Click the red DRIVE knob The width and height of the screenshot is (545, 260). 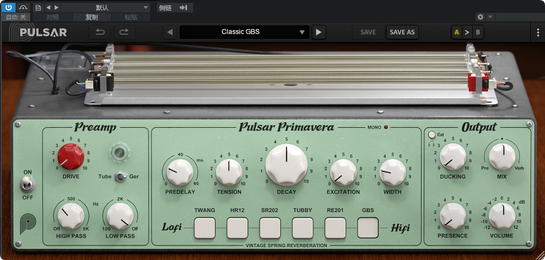[70, 157]
